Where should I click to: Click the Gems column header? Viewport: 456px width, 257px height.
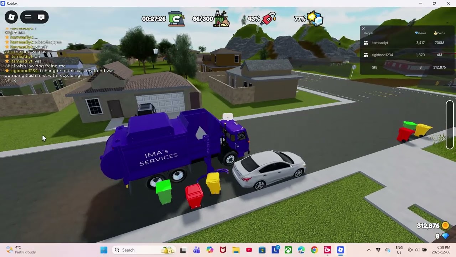pos(420,33)
